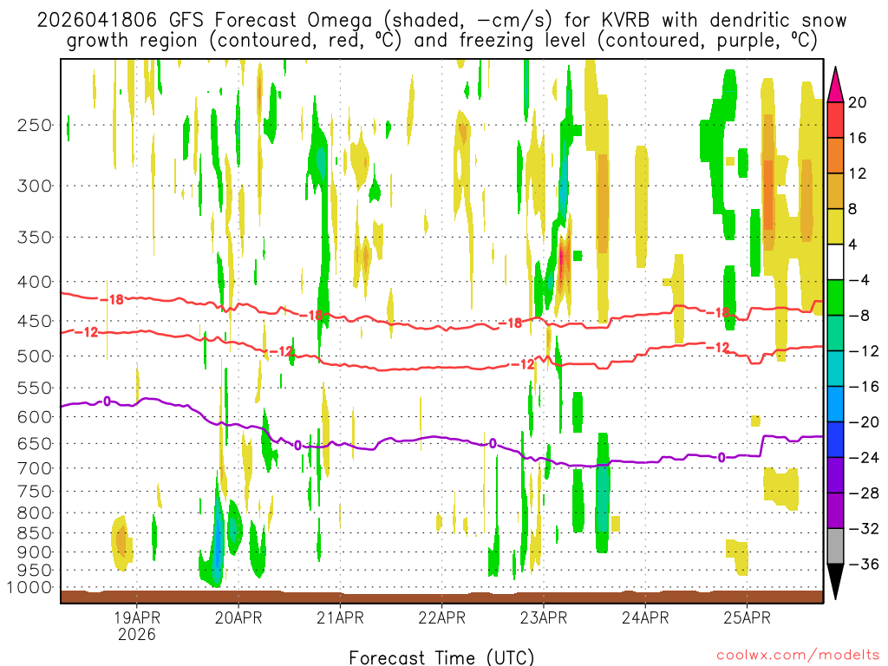Click the blue -16 to -20 colorbar swatch

click(835, 404)
